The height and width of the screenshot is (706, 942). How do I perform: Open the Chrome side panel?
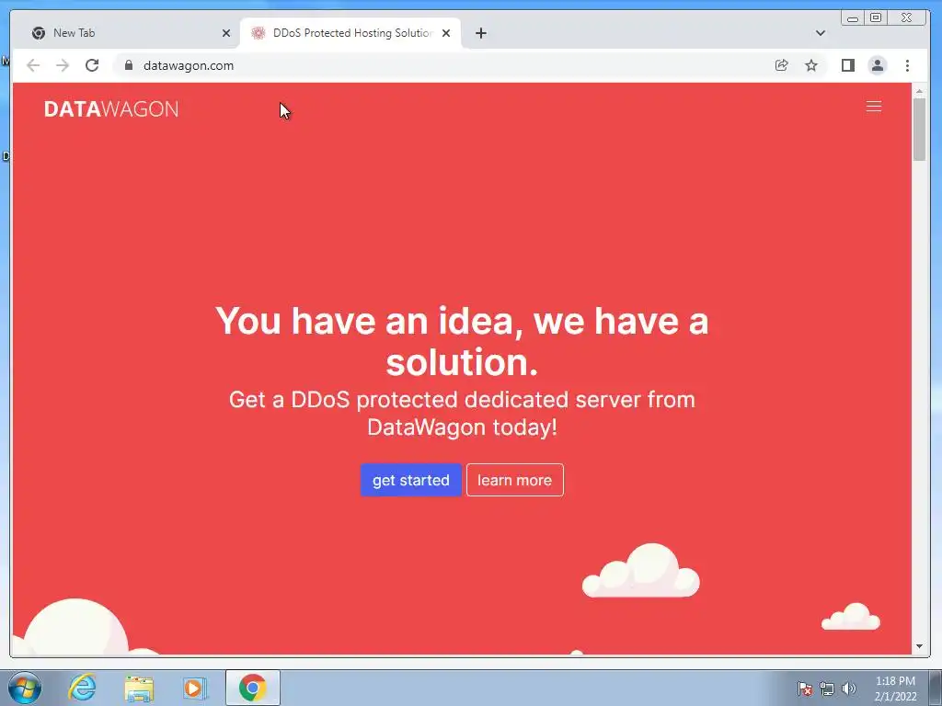(847, 65)
